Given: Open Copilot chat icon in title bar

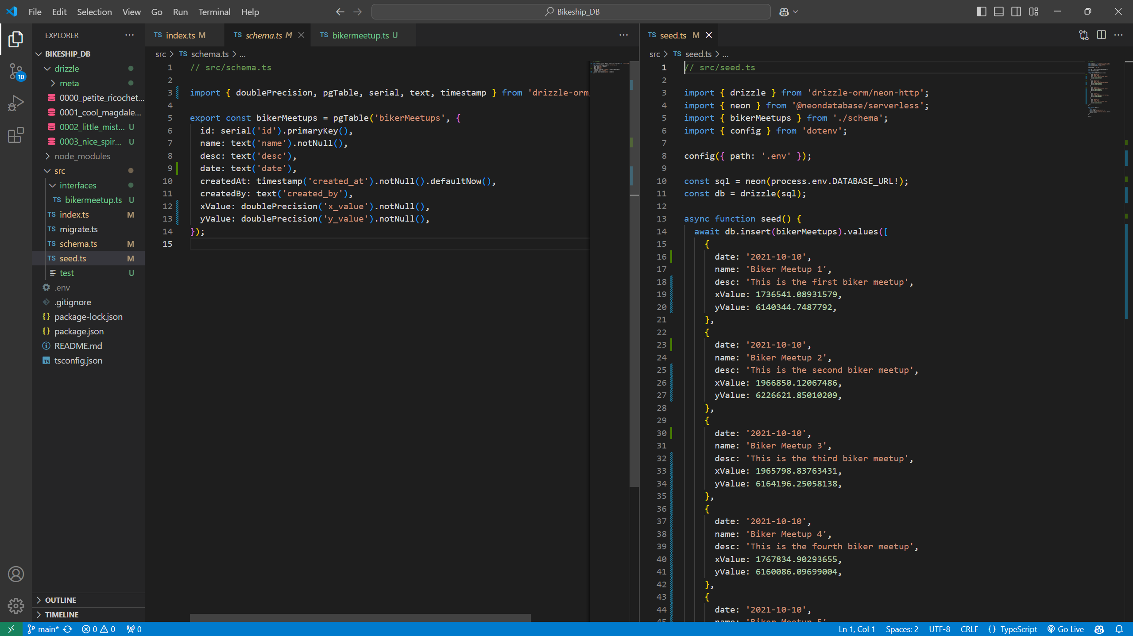Looking at the screenshot, I should click(784, 12).
